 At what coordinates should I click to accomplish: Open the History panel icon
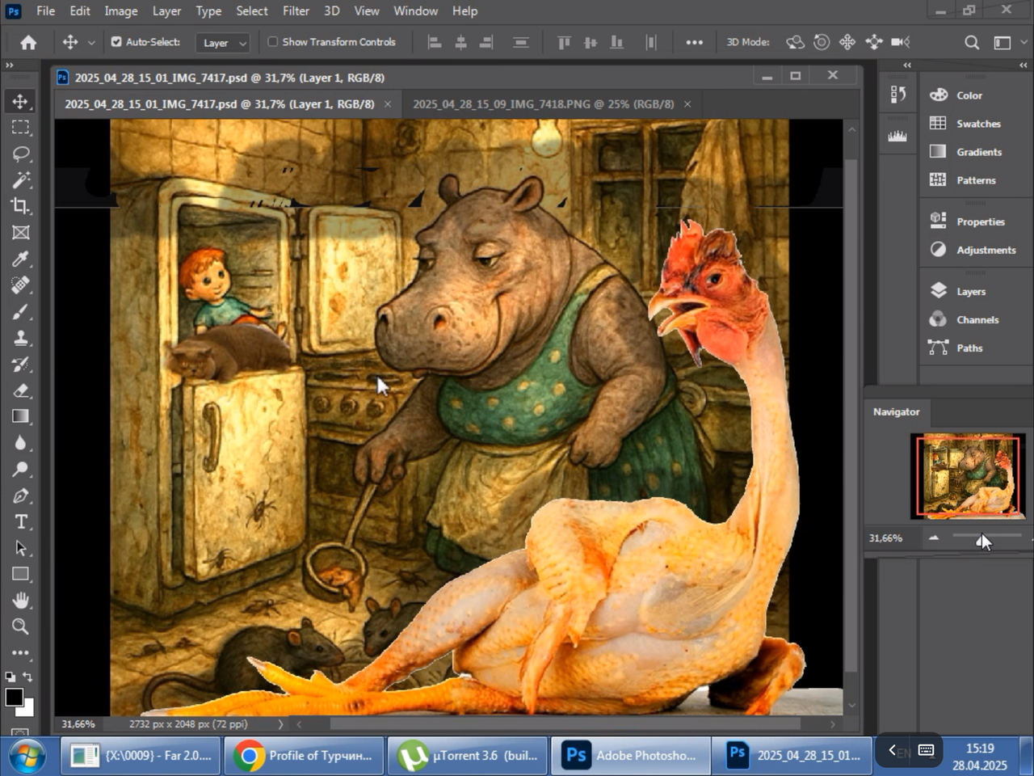[897, 95]
